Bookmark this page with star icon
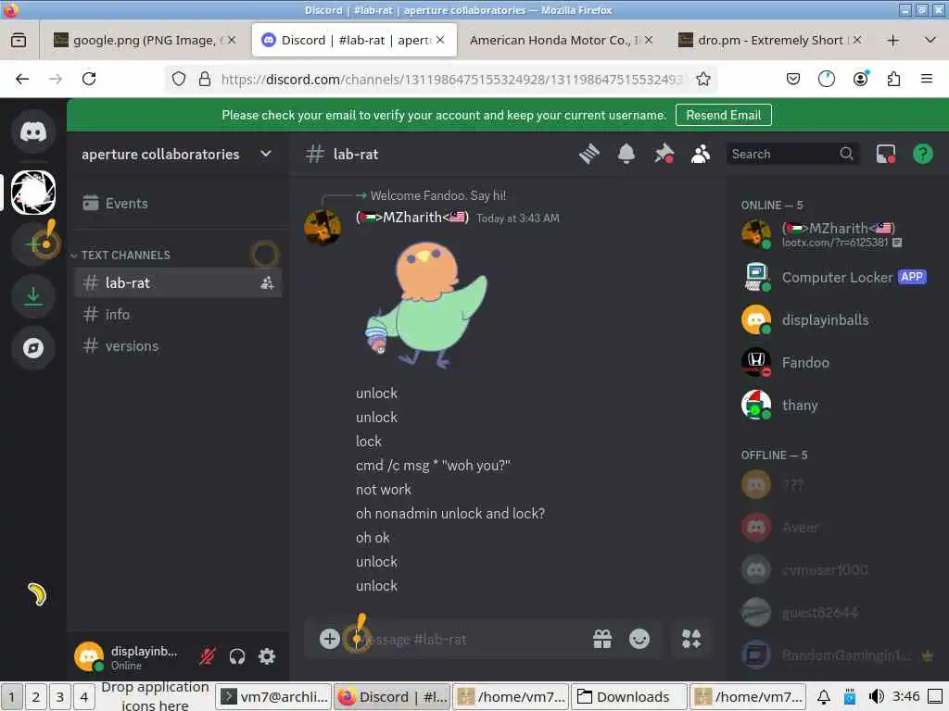 pos(702,80)
